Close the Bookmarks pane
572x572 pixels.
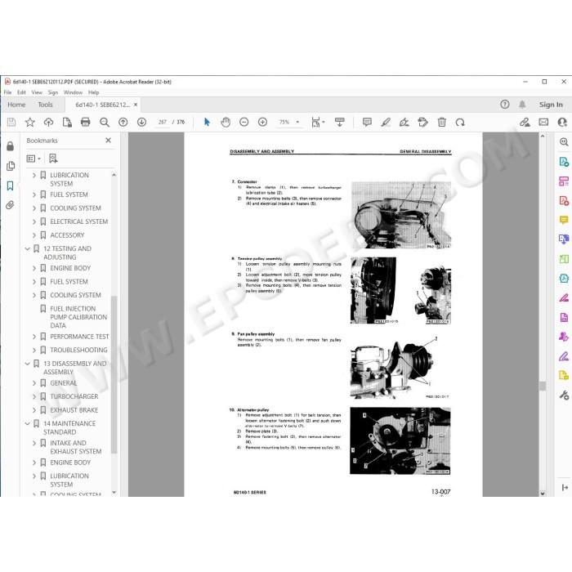[x=109, y=141]
